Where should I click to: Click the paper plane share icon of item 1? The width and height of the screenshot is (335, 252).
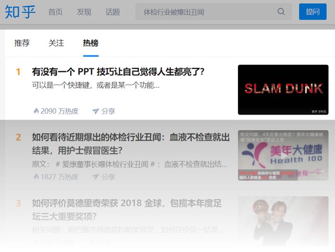click(95, 111)
